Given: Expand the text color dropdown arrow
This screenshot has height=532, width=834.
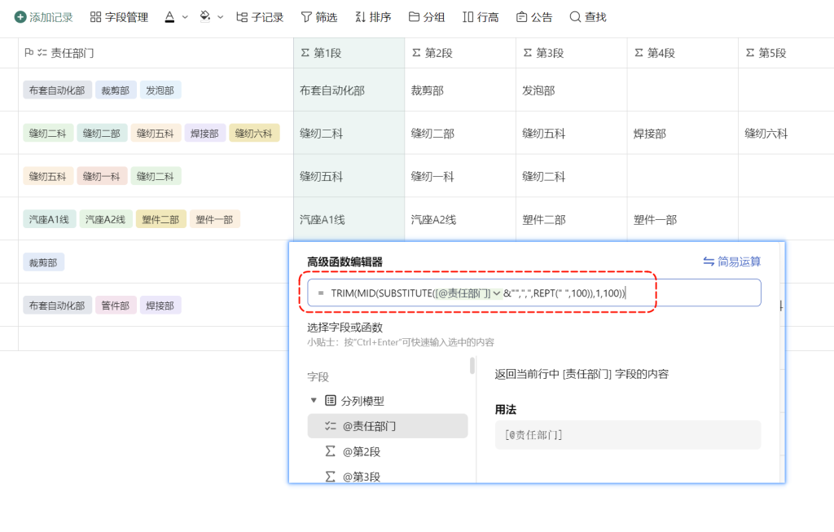Looking at the screenshot, I should pyautogui.click(x=185, y=17).
